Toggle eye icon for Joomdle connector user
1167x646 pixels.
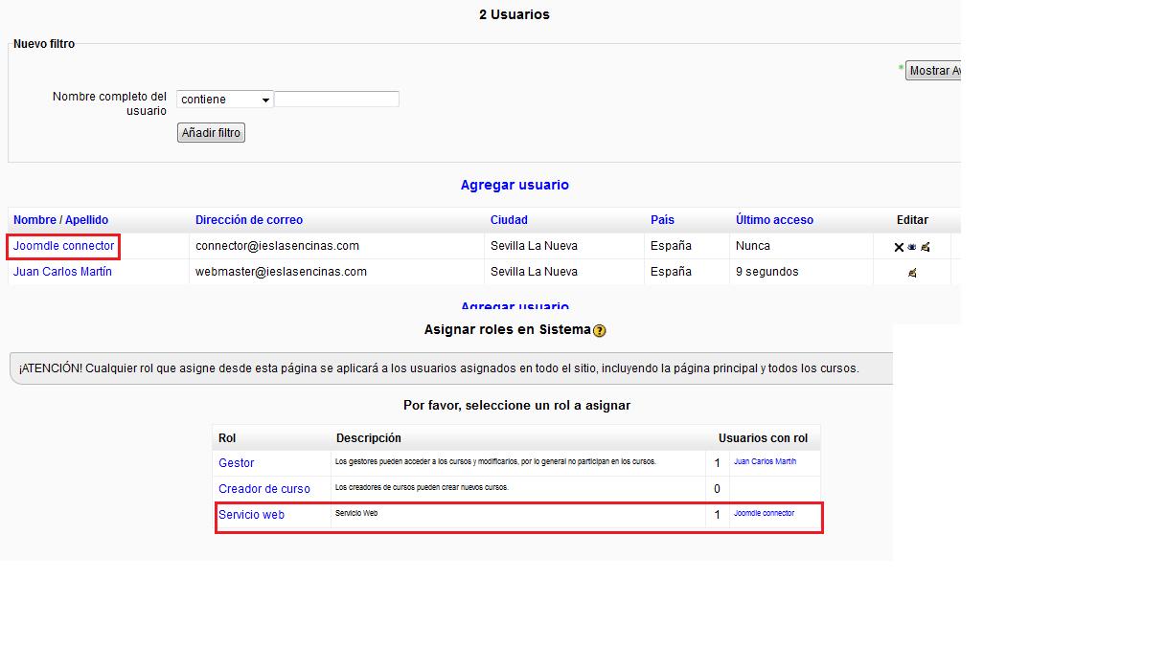[912, 247]
